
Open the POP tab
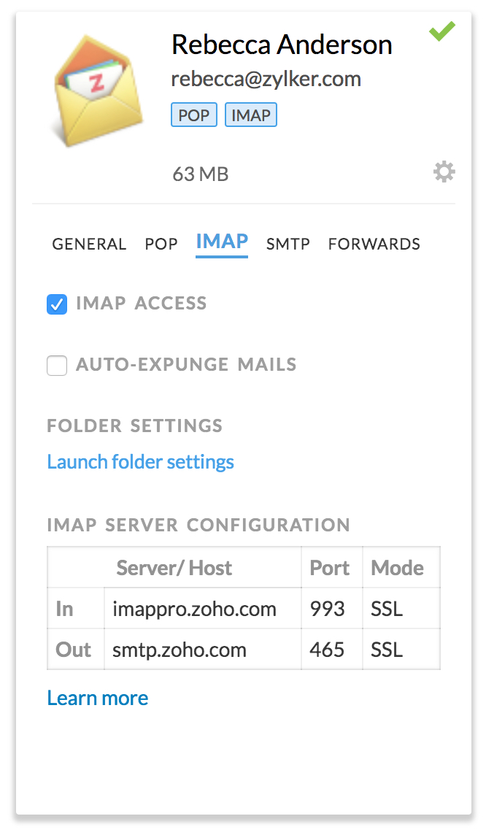point(161,245)
